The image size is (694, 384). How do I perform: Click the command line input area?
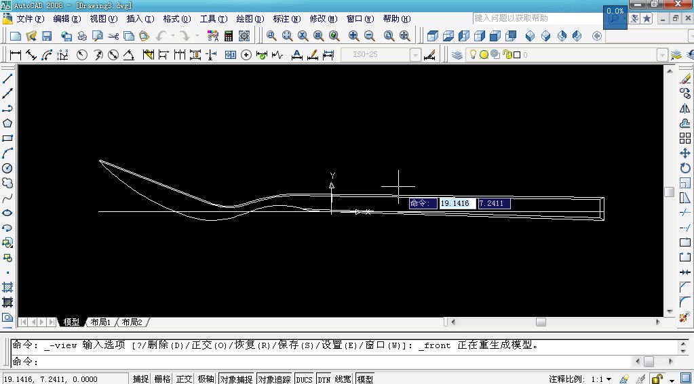(x=321, y=362)
